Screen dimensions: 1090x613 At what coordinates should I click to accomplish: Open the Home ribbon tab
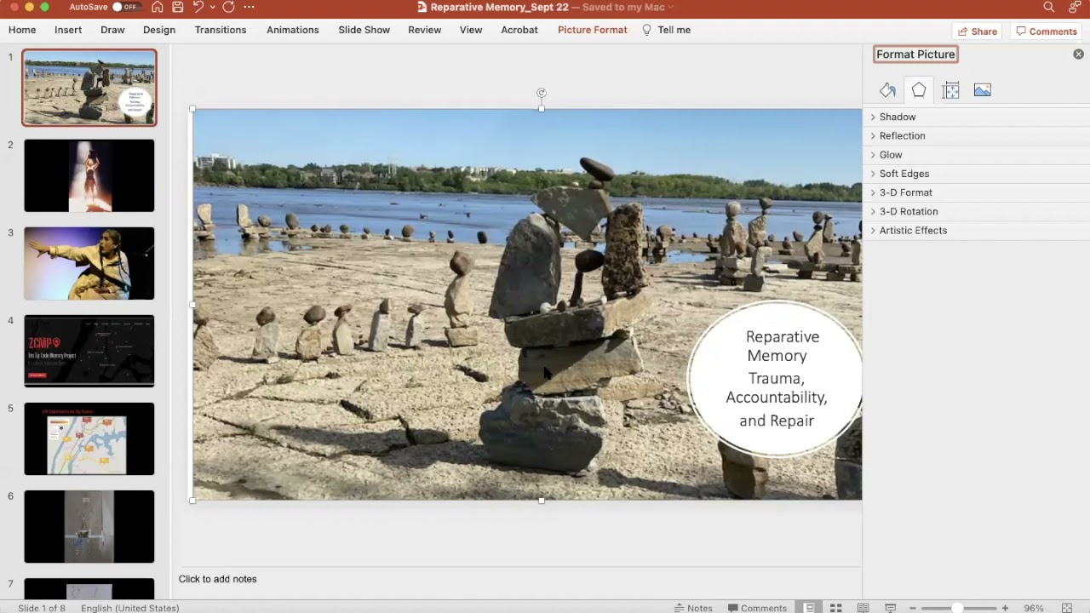(x=22, y=30)
